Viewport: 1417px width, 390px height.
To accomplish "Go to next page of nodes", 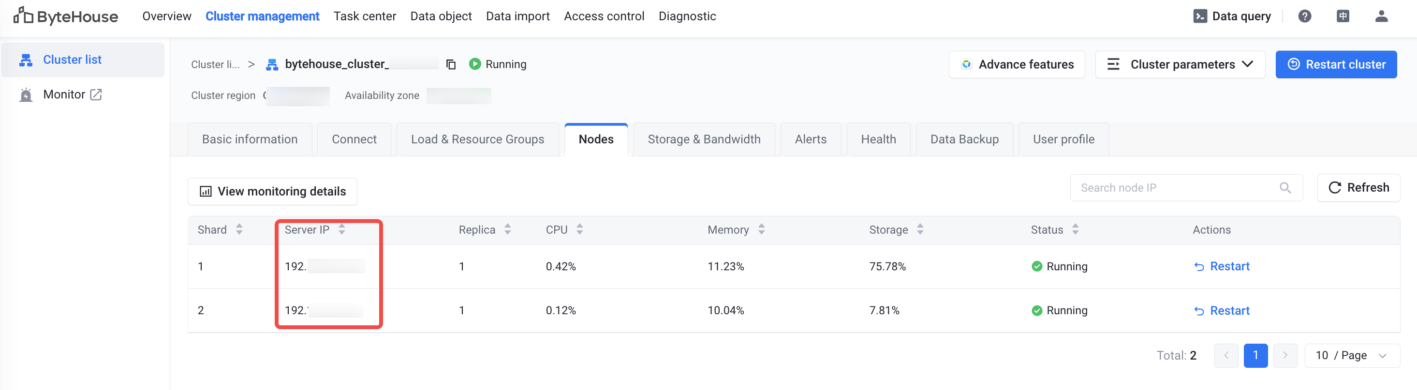I will (1285, 355).
